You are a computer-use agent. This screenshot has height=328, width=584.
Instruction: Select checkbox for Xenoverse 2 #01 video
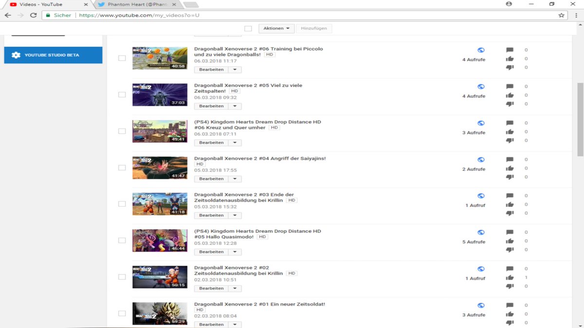tap(122, 313)
